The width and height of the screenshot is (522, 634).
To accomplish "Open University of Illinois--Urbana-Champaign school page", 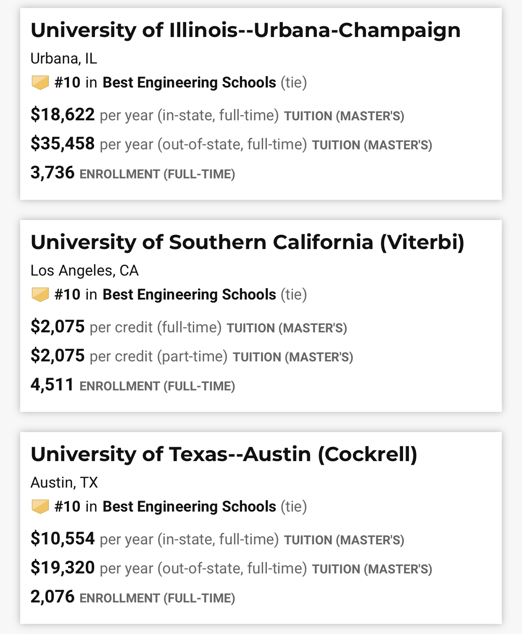I will click(245, 30).
